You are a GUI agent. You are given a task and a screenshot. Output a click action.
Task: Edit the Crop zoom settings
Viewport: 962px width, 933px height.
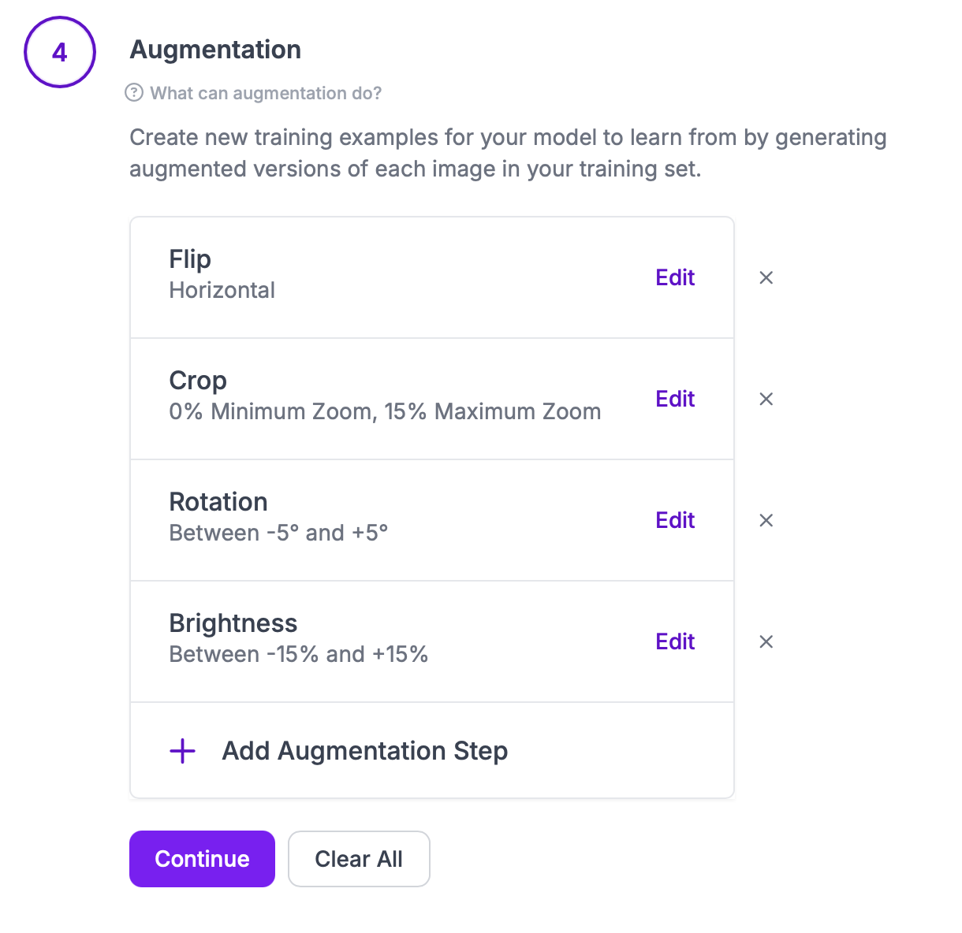pos(675,400)
